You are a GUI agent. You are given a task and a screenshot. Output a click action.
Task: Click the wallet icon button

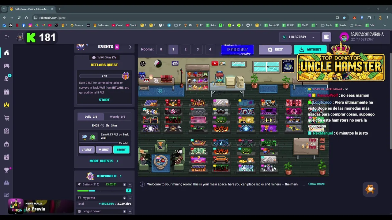click(326, 37)
